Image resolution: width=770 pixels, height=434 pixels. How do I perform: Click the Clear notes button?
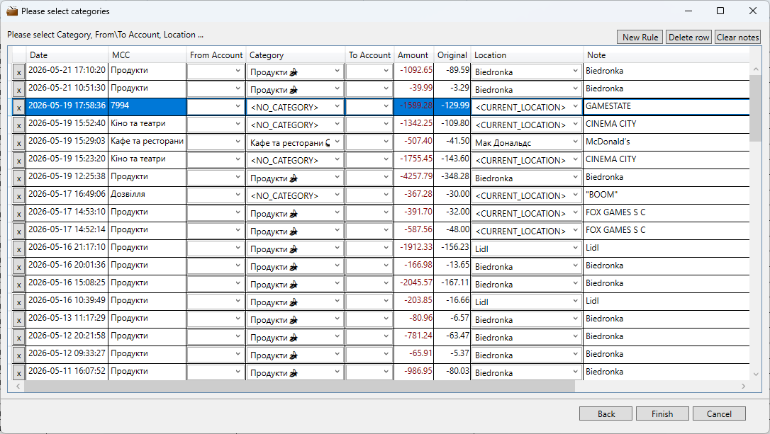[x=737, y=38]
